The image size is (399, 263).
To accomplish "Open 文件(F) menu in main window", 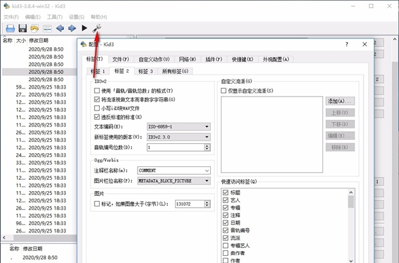I will tap(11, 17).
